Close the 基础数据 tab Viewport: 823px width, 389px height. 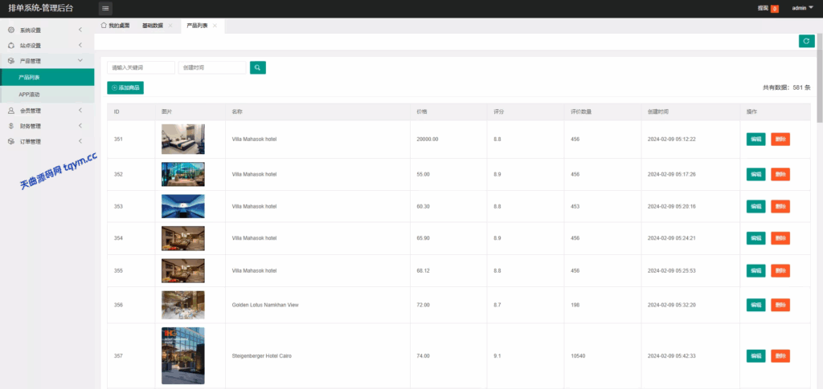coord(170,26)
